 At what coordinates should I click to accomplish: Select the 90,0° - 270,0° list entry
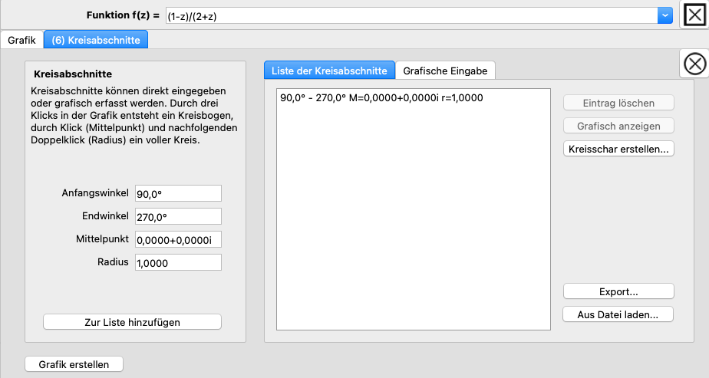(381, 98)
